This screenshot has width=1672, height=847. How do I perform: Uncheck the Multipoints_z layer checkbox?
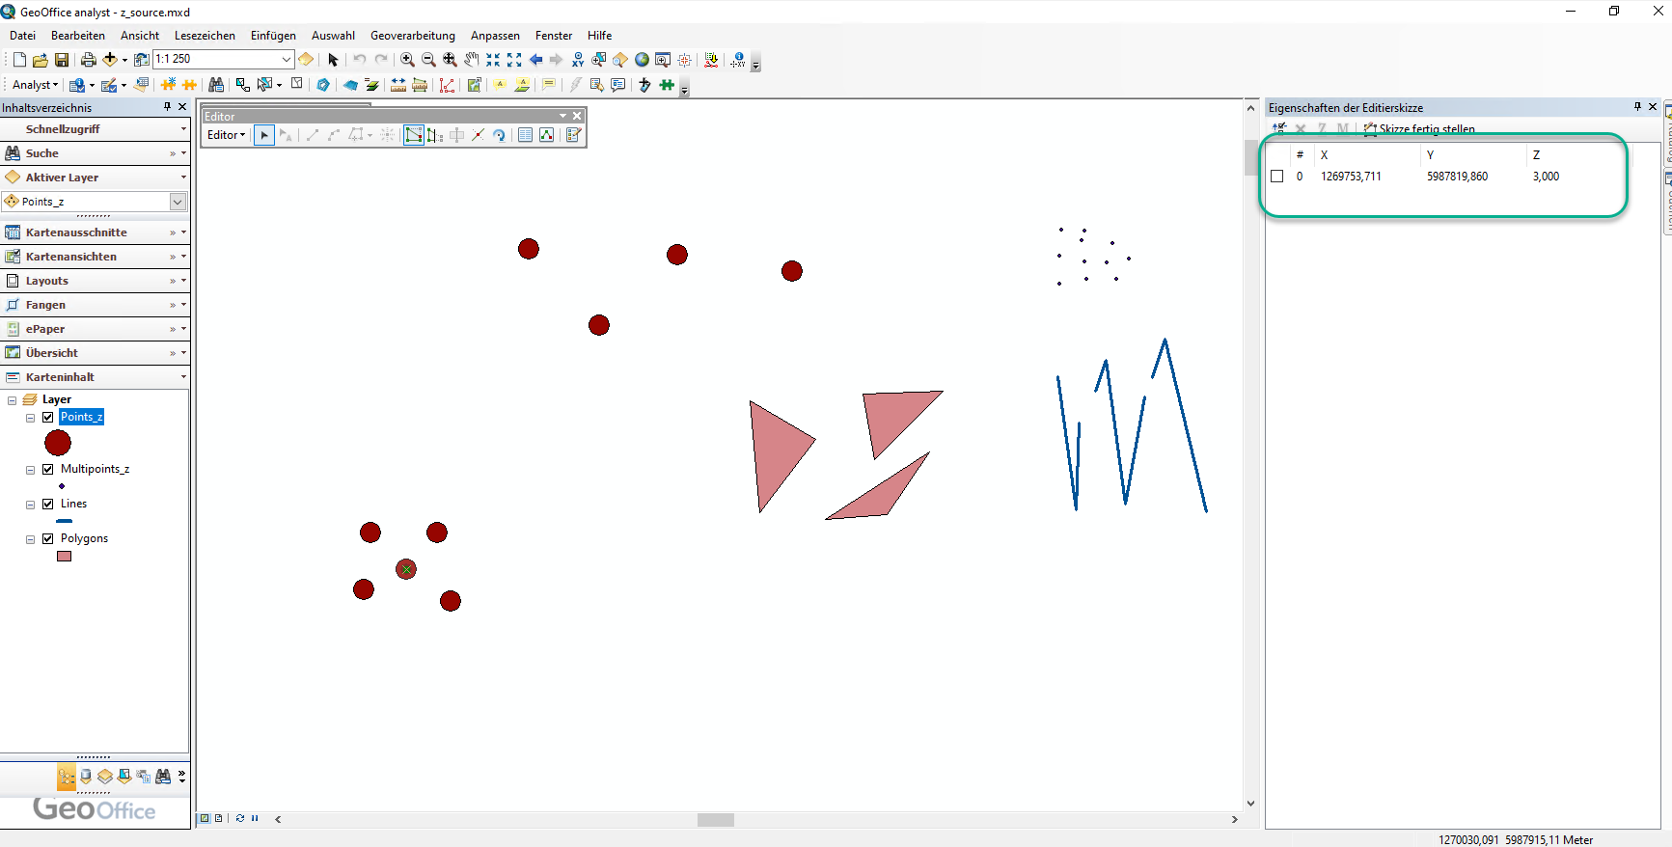[48, 470]
